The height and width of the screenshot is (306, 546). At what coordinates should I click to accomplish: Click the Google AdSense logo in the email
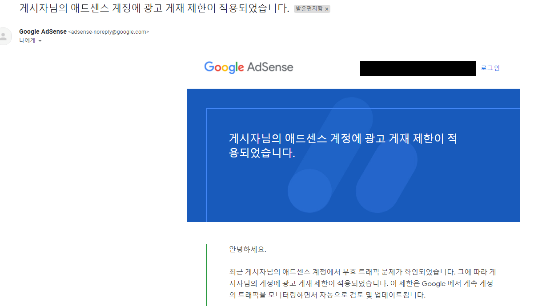[249, 67]
